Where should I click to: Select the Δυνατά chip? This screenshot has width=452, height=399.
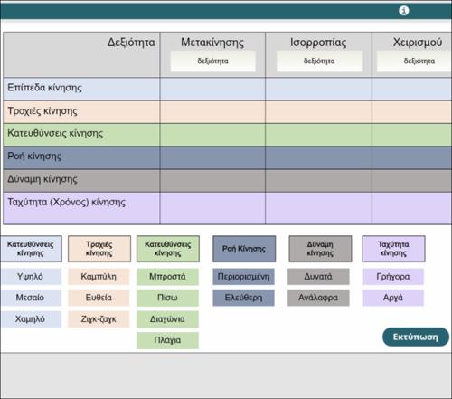pos(318,277)
